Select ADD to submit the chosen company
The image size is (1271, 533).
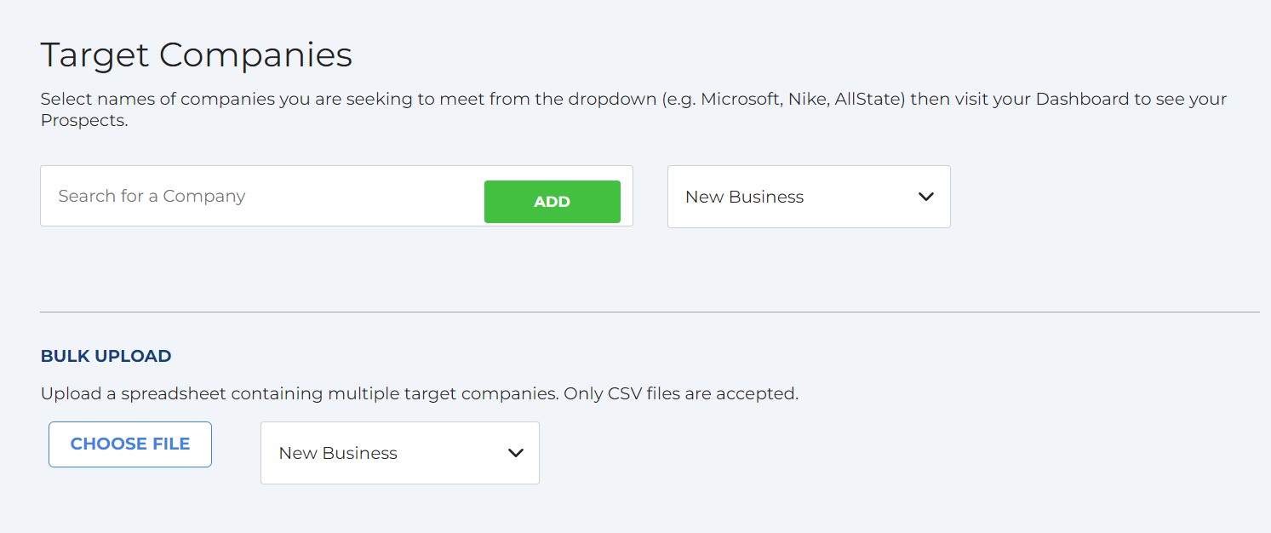552,201
